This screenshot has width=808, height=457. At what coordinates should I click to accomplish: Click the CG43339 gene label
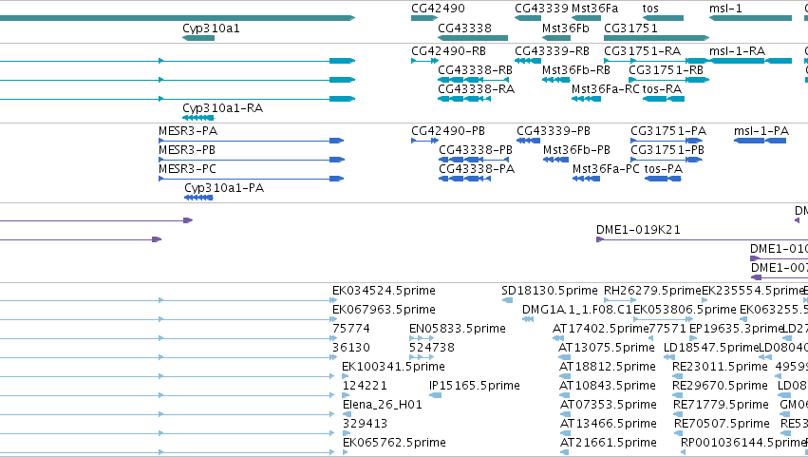click(x=541, y=9)
